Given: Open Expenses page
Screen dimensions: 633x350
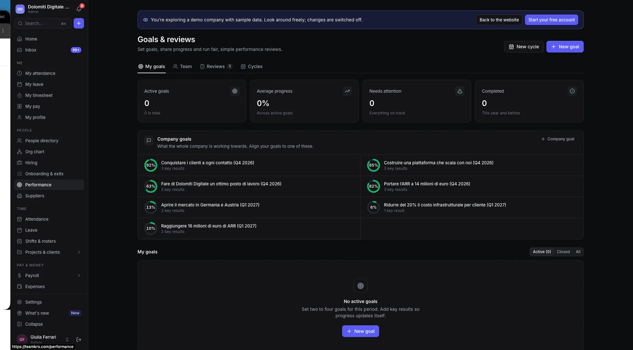Looking at the screenshot, I should 49,286.
